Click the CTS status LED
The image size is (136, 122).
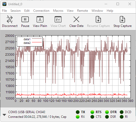click(92, 117)
